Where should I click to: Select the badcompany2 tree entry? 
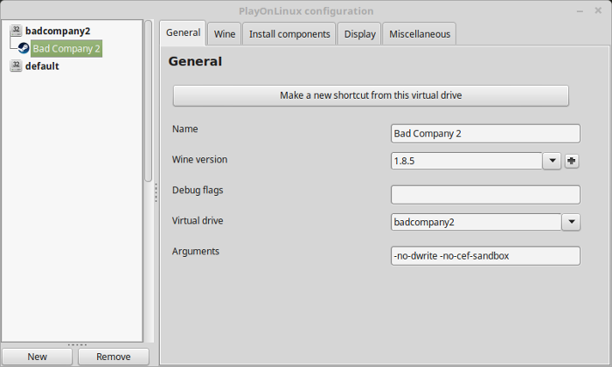(x=58, y=31)
